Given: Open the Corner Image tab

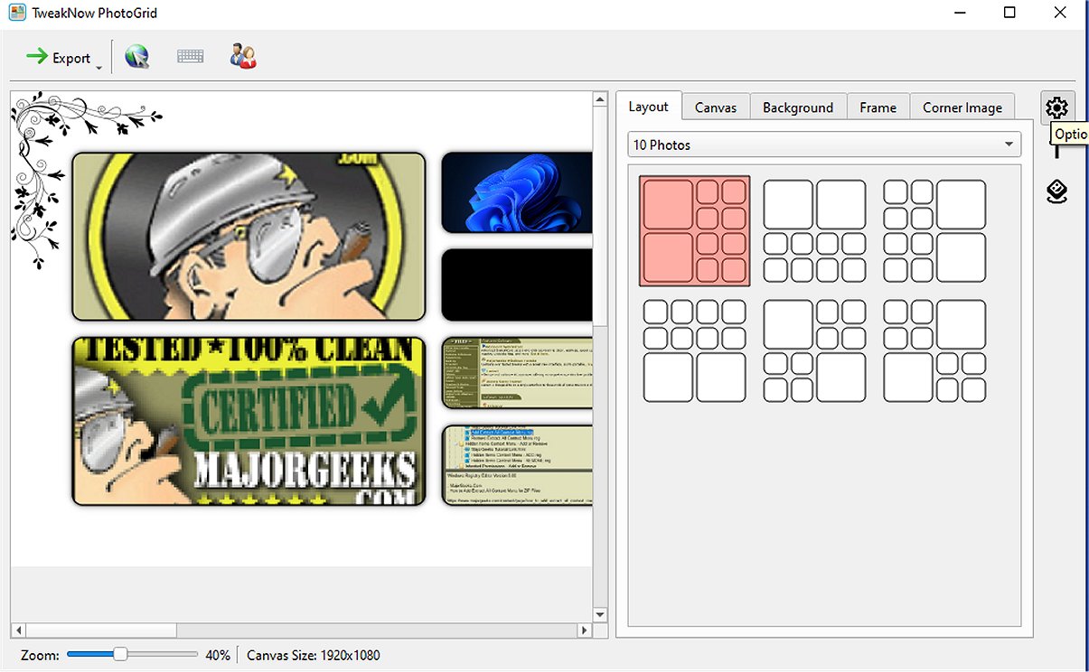Looking at the screenshot, I should pos(962,107).
